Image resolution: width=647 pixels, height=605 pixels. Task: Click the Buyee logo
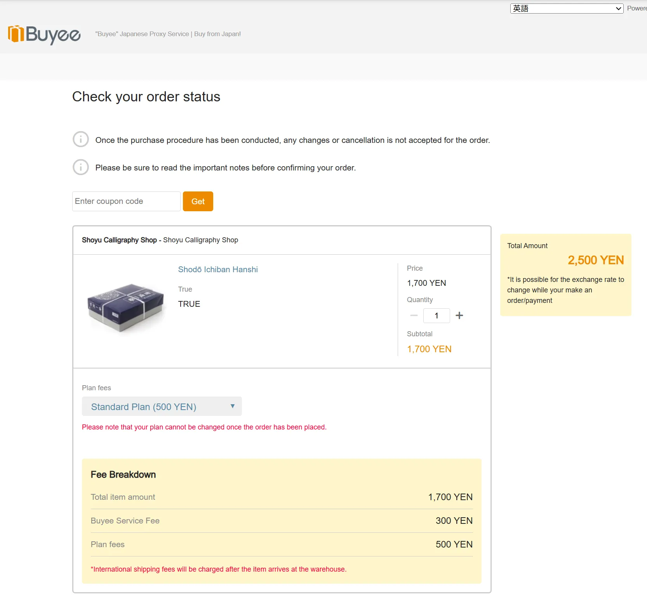pos(44,35)
